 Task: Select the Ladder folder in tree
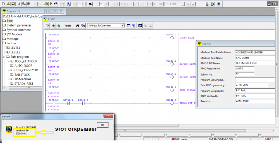[x=11, y=43]
